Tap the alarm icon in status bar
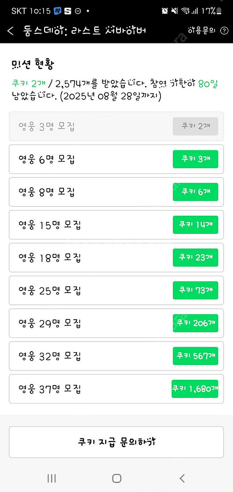The height and width of the screenshot is (492, 233). tap(165, 11)
